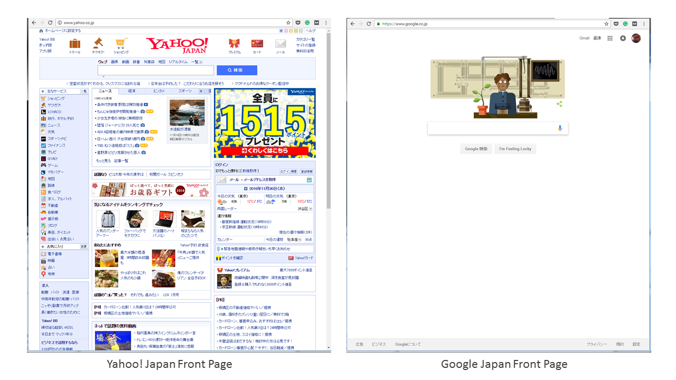Screen dimensions: 676x380
Task: Open the ヤフオク! auction gavel icon
Action: pos(98,43)
